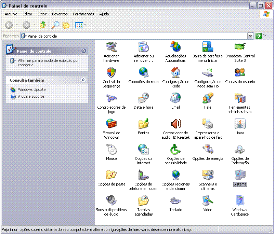Open the Editar menu

coord(27,14)
